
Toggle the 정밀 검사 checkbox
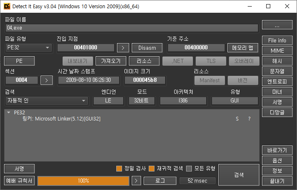(x=119, y=168)
